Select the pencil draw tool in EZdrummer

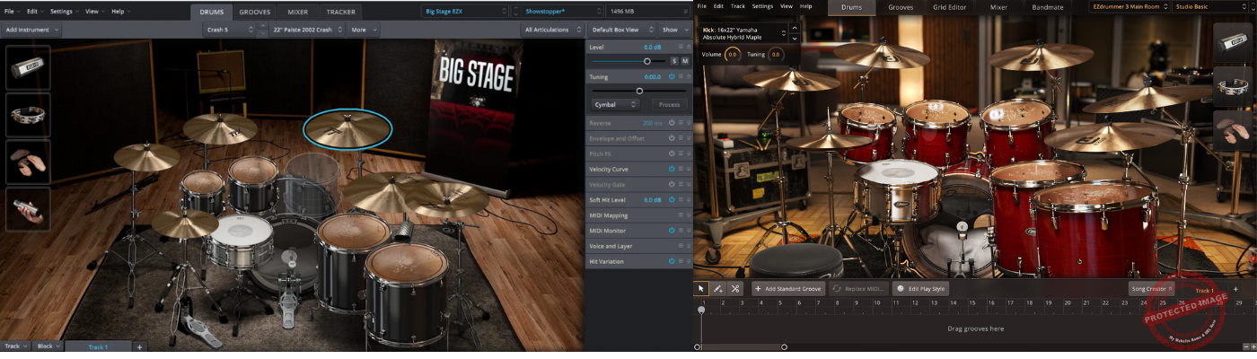[x=718, y=289]
